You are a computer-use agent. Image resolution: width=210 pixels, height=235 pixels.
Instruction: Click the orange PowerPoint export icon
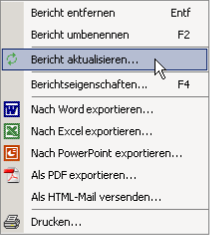[12, 153]
